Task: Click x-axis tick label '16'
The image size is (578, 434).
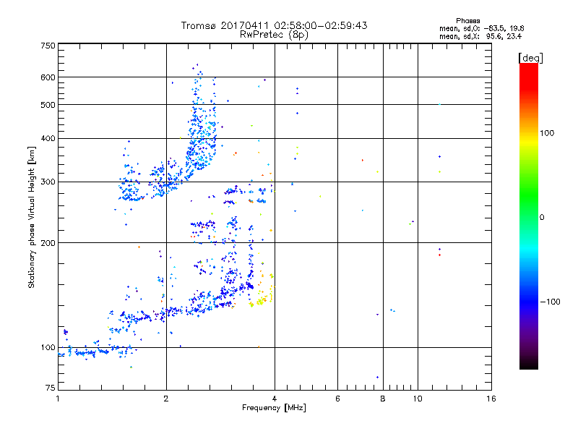Action: pyautogui.click(x=491, y=399)
